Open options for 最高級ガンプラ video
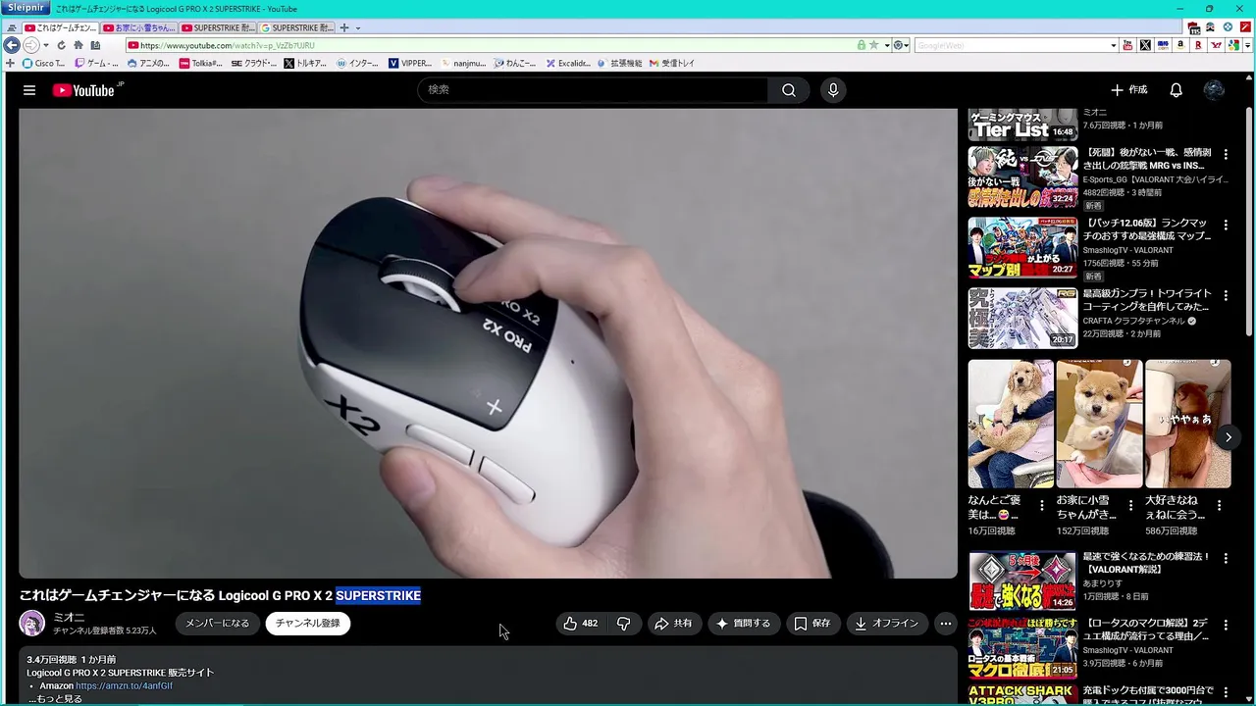Viewport: 1256px width, 706px height. [x=1225, y=296]
